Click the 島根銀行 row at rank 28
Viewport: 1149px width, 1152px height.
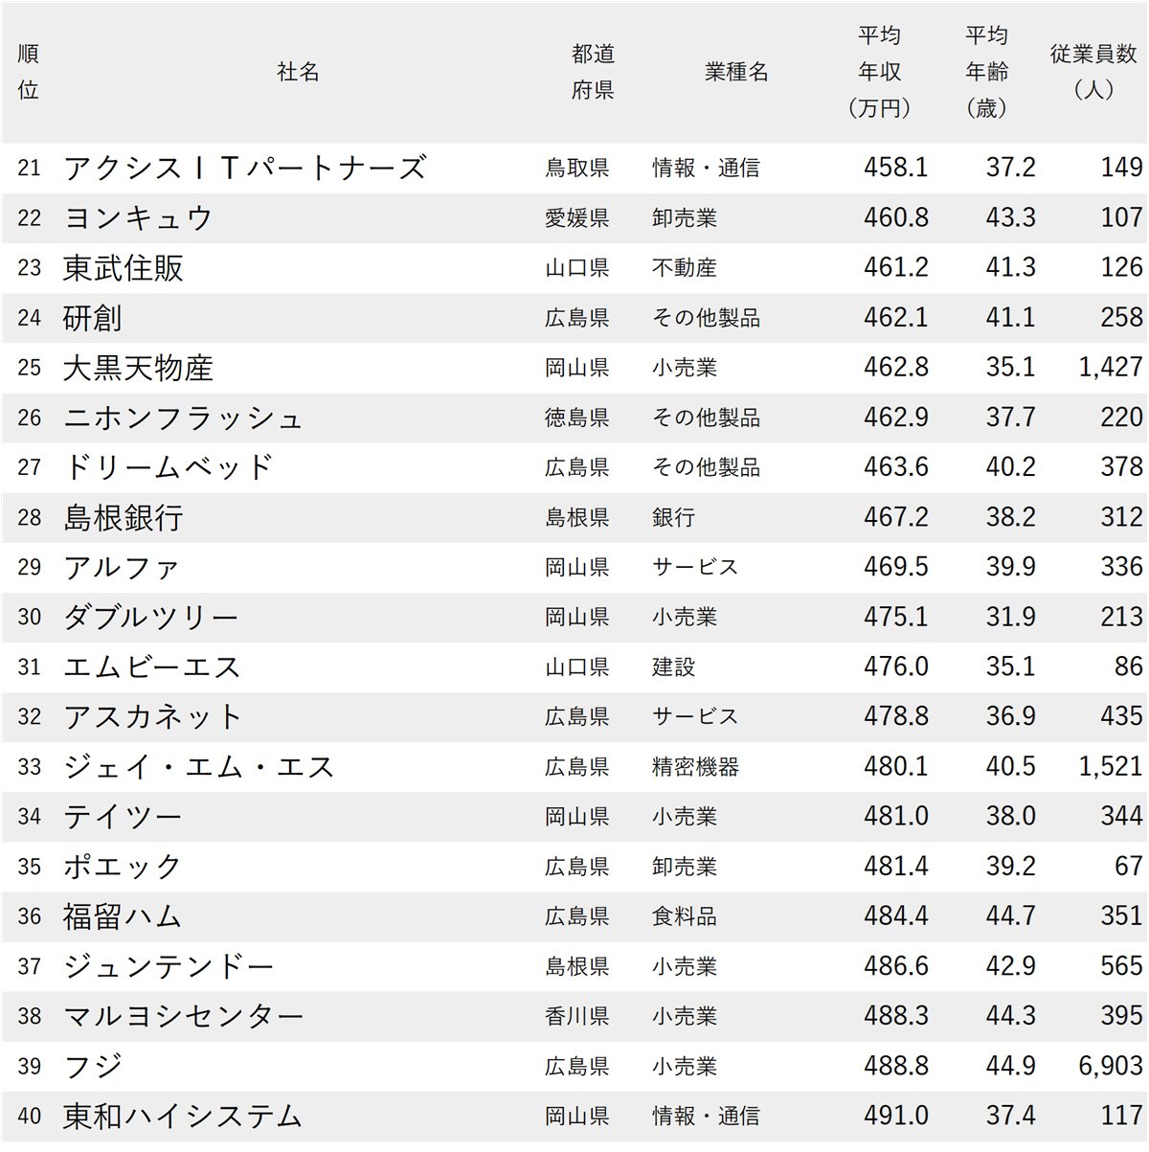click(x=124, y=517)
